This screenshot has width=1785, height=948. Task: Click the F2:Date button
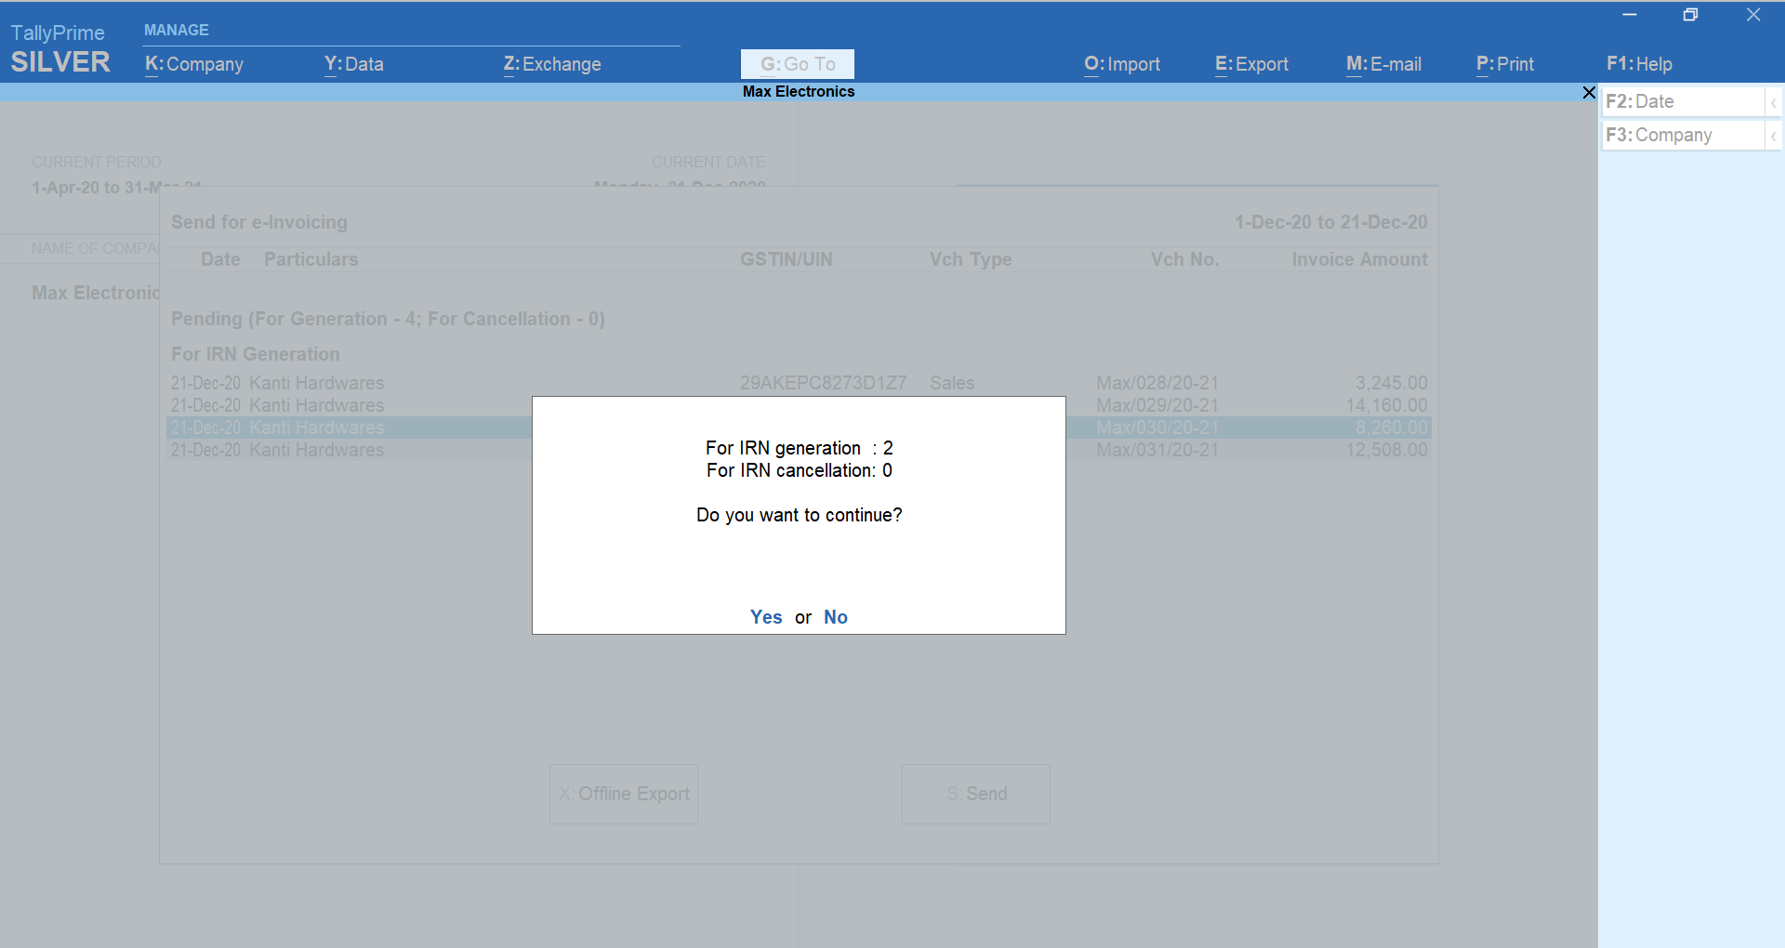pyautogui.click(x=1682, y=101)
